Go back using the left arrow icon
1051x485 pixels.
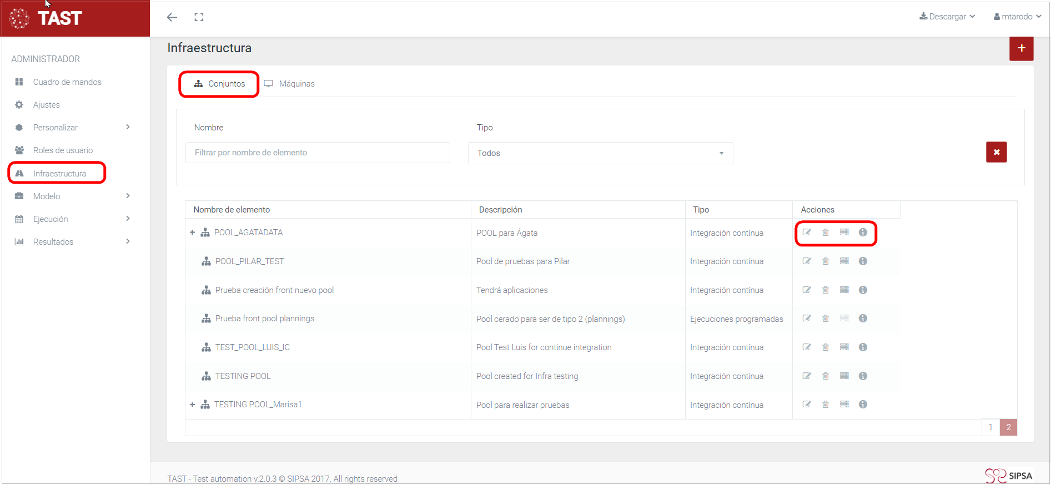(x=172, y=17)
